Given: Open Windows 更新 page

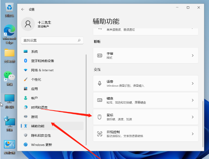Looking at the screenshot, I should pos(52,145).
